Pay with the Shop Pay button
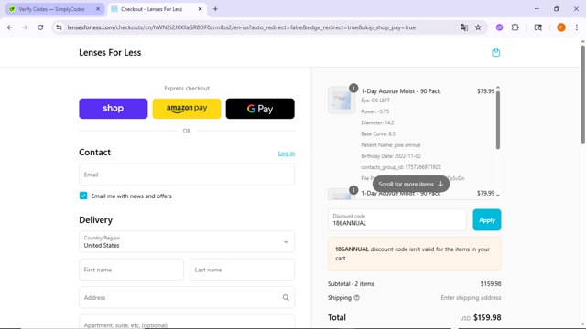The width and height of the screenshot is (586, 329). tap(114, 109)
